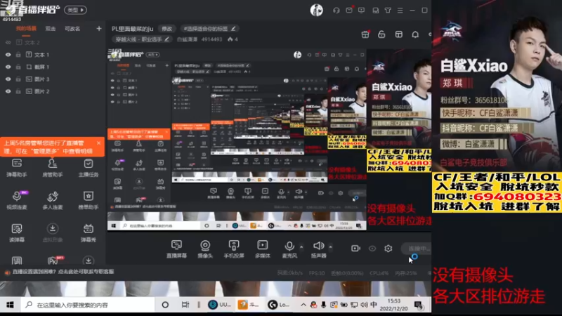The width and height of the screenshot is (562, 316).
Task: Close the orange room-manager notification
Action: (x=98, y=143)
